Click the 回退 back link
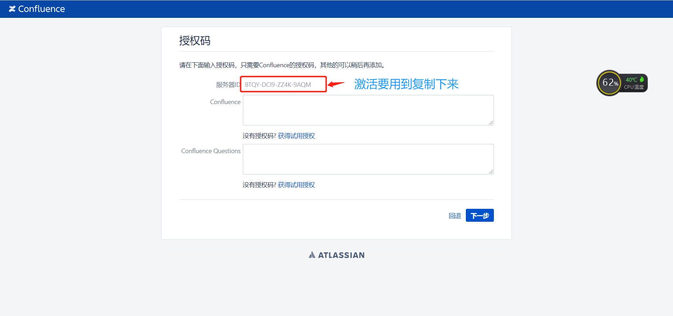 (x=455, y=216)
